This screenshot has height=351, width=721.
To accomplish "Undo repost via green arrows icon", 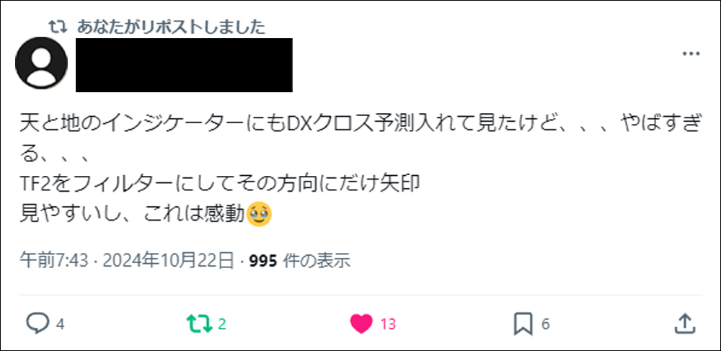I will click(x=200, y=324).
